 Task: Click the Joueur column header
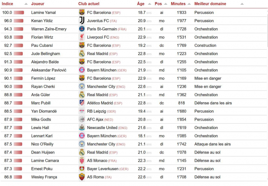pyautogui.click(x=38, y=4)
